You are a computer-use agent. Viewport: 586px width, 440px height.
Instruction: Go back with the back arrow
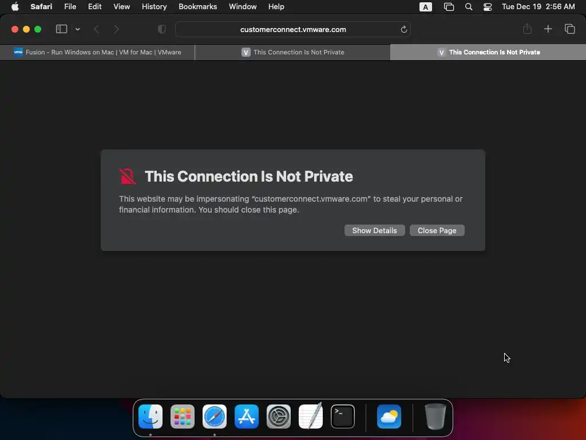[x=96, y=29]
